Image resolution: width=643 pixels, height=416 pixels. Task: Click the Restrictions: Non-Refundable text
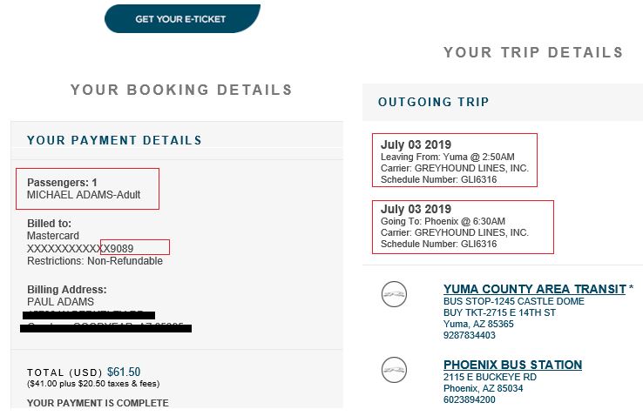click(x=89, y=260)
